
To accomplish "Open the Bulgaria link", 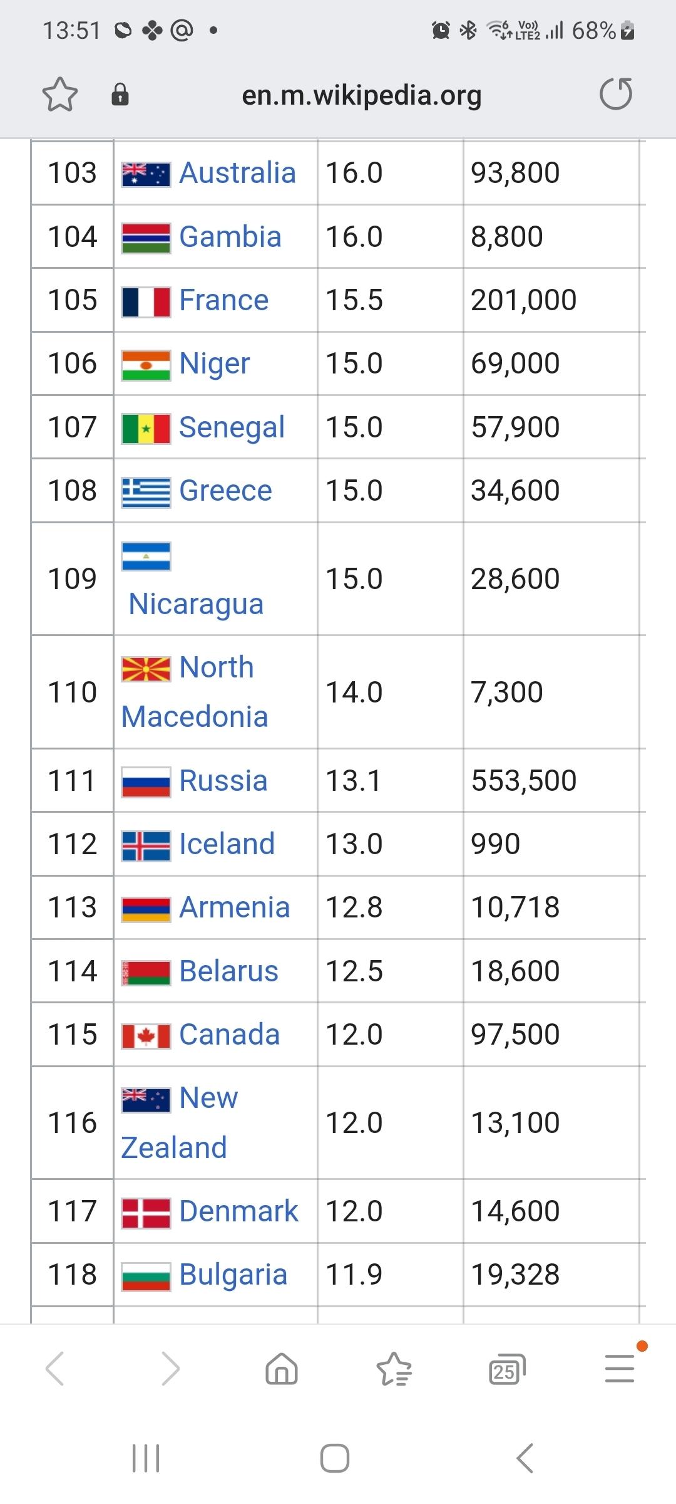I will coord(233,1275).
